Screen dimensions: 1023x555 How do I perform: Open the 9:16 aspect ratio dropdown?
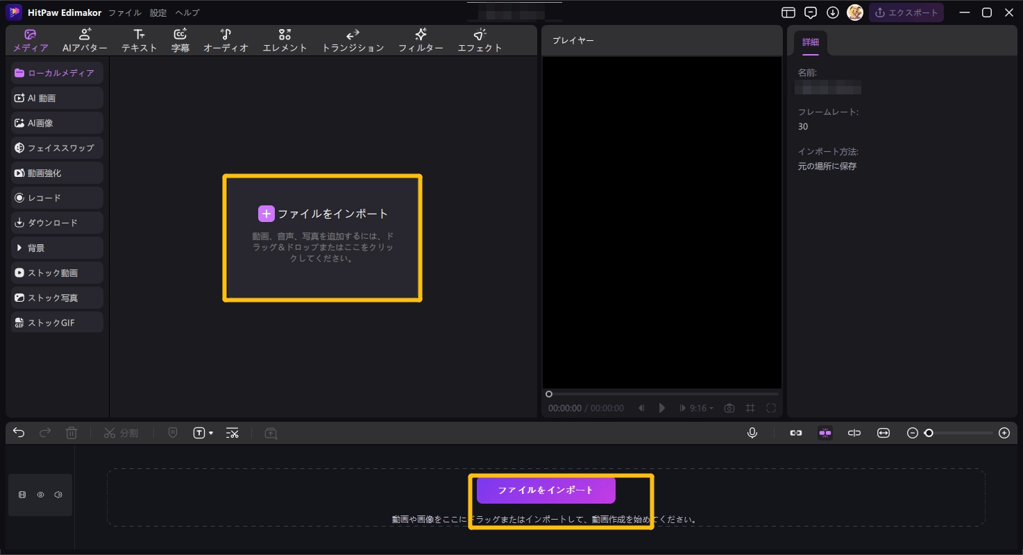[x=702, y=408]
